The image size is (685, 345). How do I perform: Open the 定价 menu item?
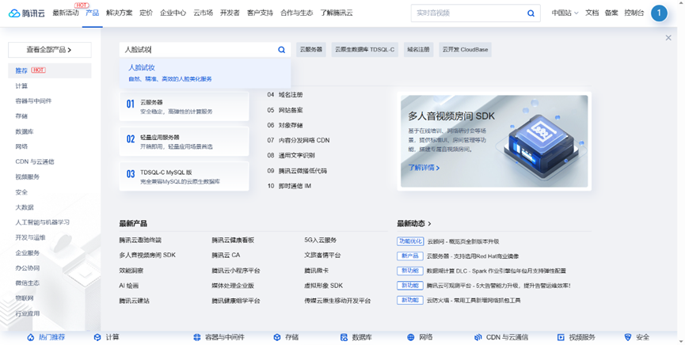[x=147, y=13]
